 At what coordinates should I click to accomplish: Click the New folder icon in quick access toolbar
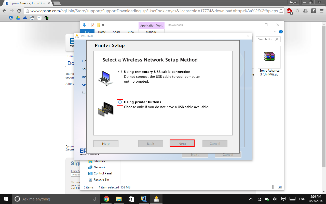pyautogui.click(x=98, y=25)
